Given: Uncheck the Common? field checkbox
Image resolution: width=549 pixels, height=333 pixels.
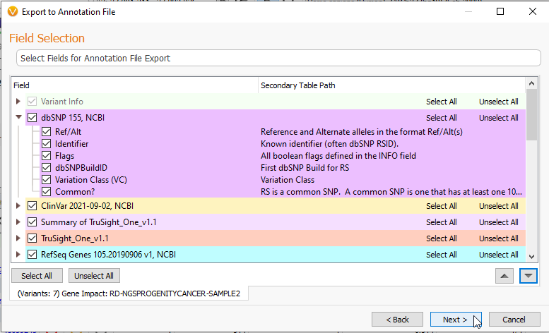Looking at the screenshot, I should click(x=46, y=192).
